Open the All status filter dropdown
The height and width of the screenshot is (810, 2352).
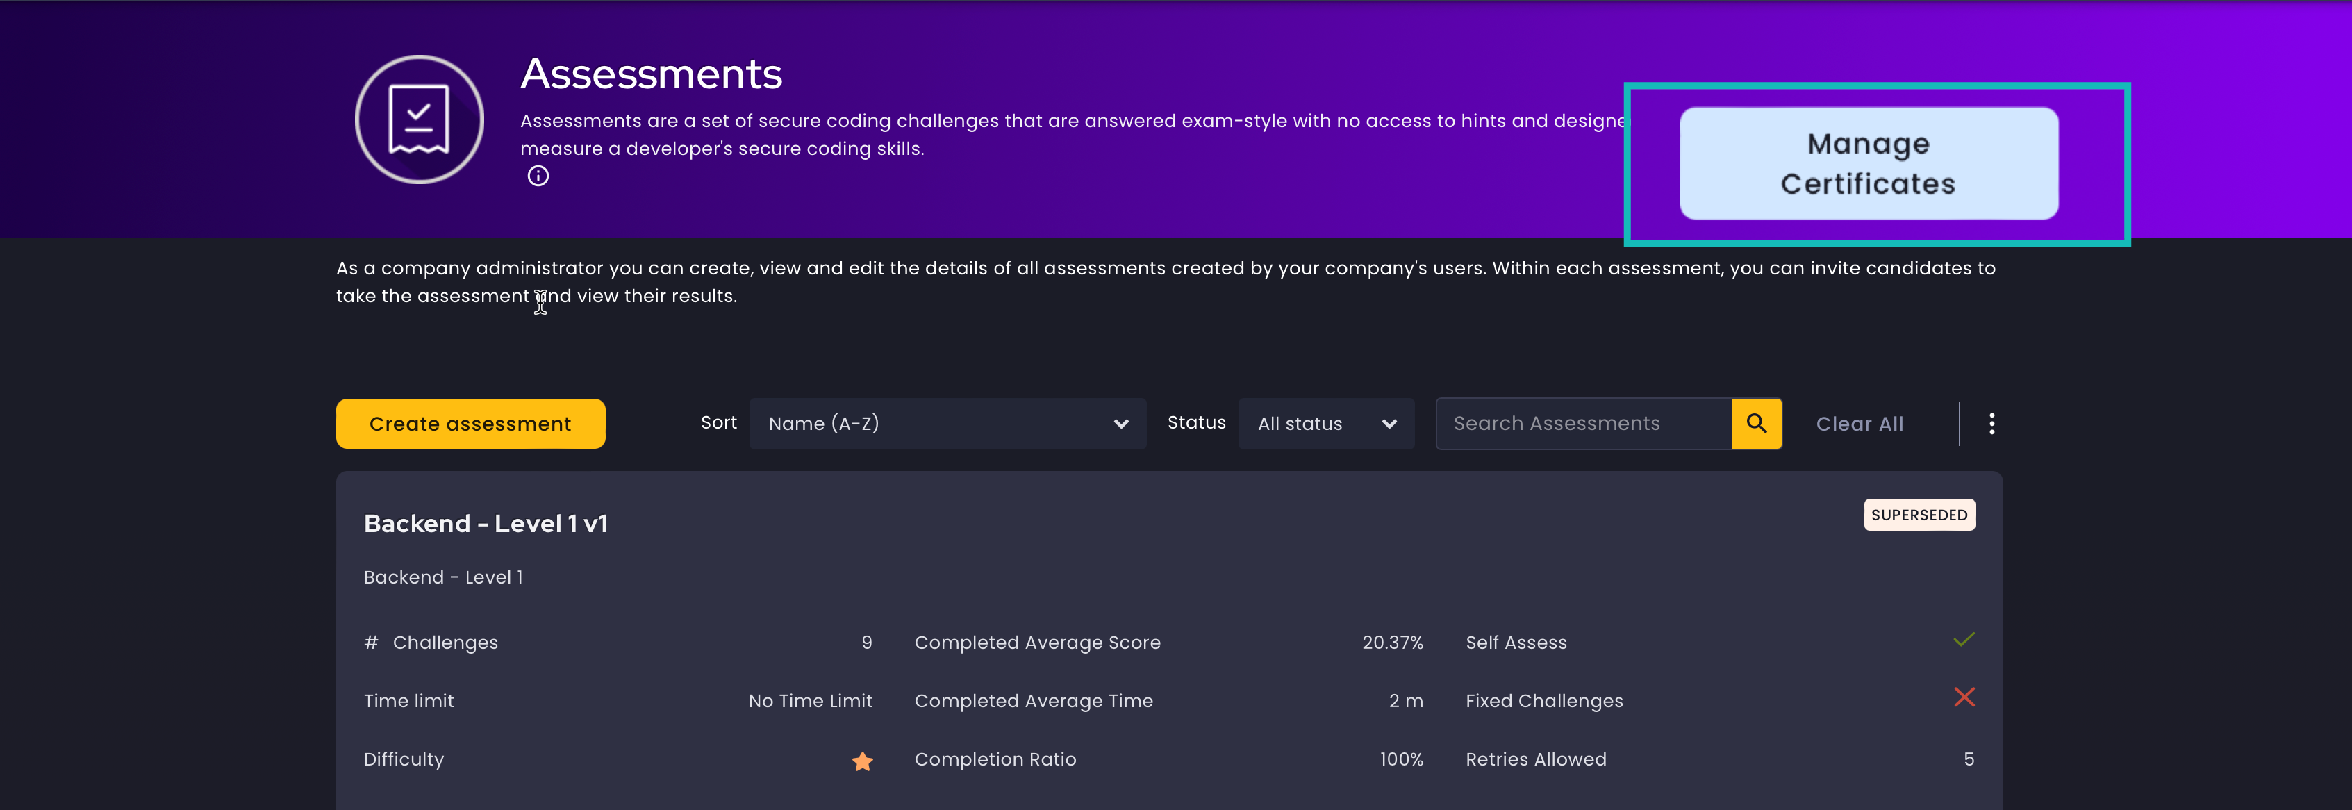coord(1326,423)
